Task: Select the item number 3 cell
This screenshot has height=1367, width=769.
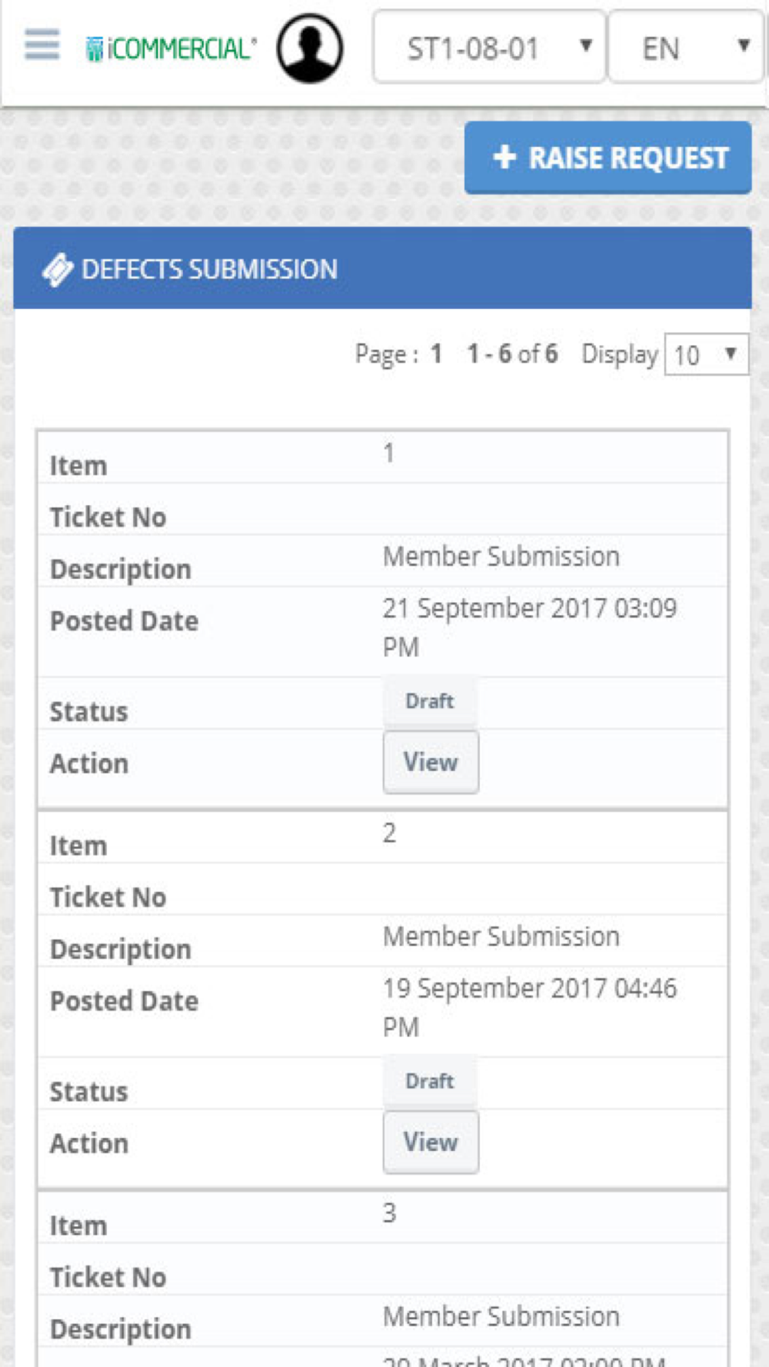Action: (x=390, y=1213)
